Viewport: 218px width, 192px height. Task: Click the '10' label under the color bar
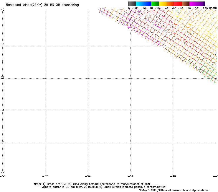(144, 8)
